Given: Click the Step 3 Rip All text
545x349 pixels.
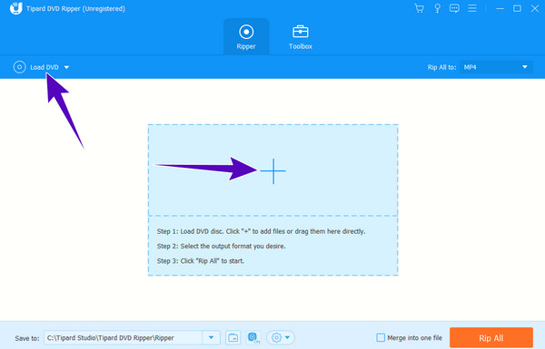Looking at the screenshot, I should [x=201, y=261].
